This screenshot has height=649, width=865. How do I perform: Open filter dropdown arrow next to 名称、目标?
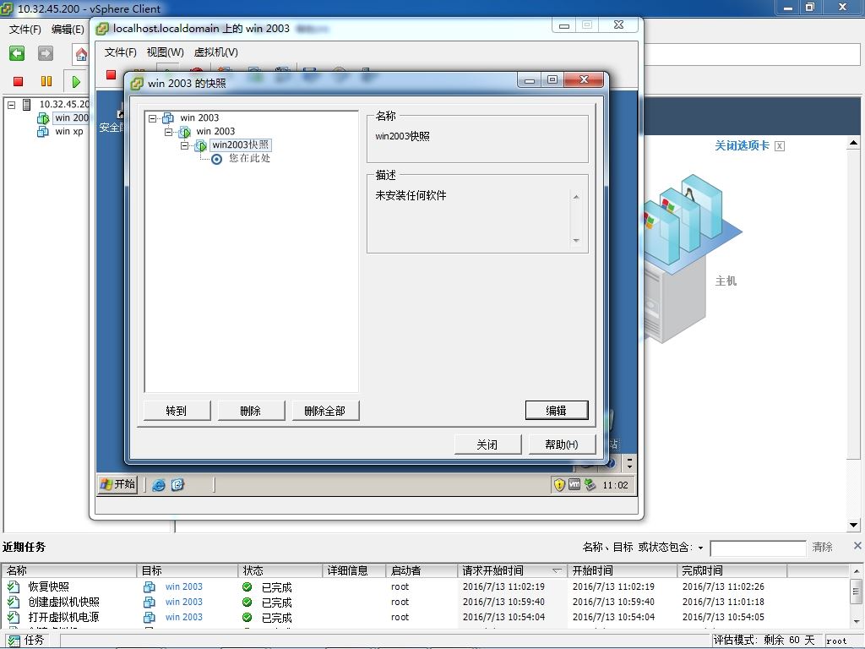[x=700, y=548]
